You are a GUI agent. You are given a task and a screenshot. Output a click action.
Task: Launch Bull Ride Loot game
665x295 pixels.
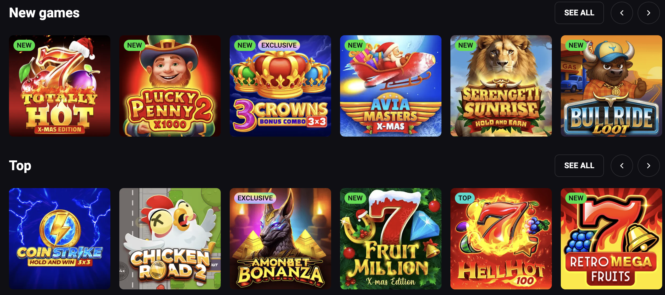click(611, 86)
